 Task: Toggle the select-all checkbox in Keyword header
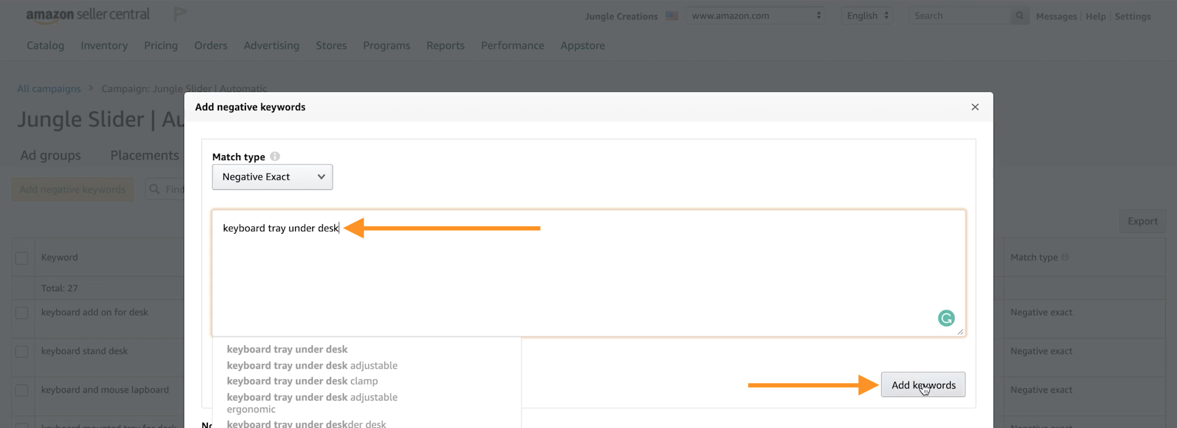[x=22, y=258]
